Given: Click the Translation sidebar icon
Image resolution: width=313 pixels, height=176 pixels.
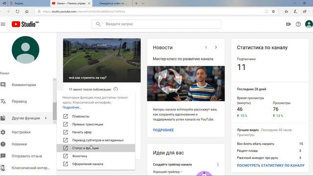Looking at the screenshot, I should (x=3, y=101).
